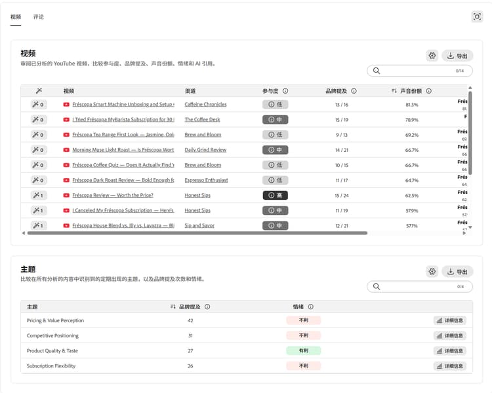This screenshot has width=492, height=393.
Task: Click info icon next to 情绪 header
Action: 310,307
